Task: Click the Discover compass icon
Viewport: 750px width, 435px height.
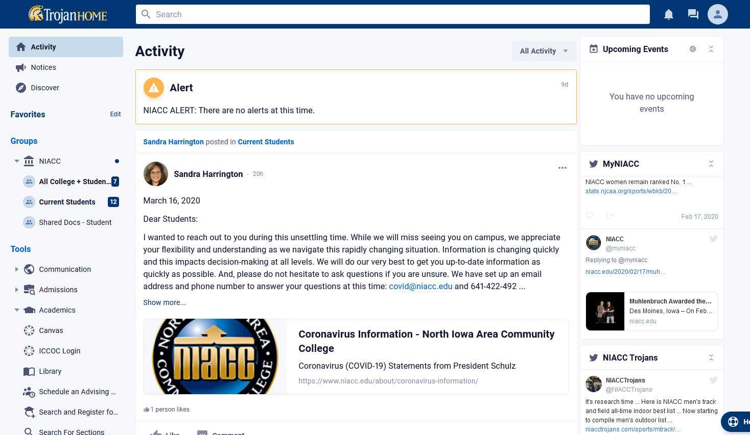Action: pyautogui.click(x=21, y=88)
